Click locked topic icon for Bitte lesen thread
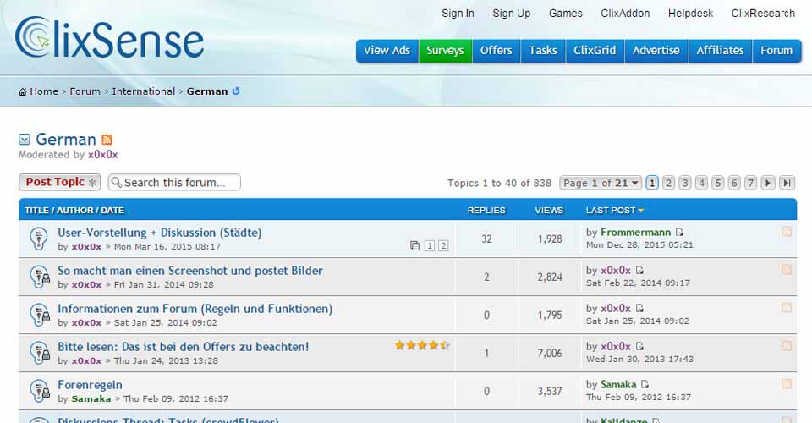The image size is (812, 423). tap(40, 353)
